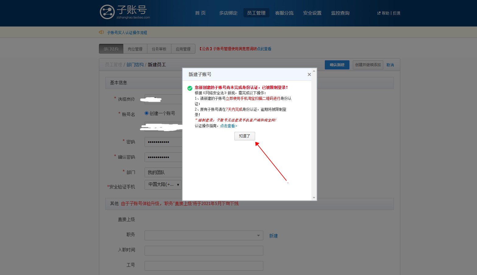Viewport: 477px width, 275px height.
Task: Switch to the 应用管理 tab
Action: 183,48
